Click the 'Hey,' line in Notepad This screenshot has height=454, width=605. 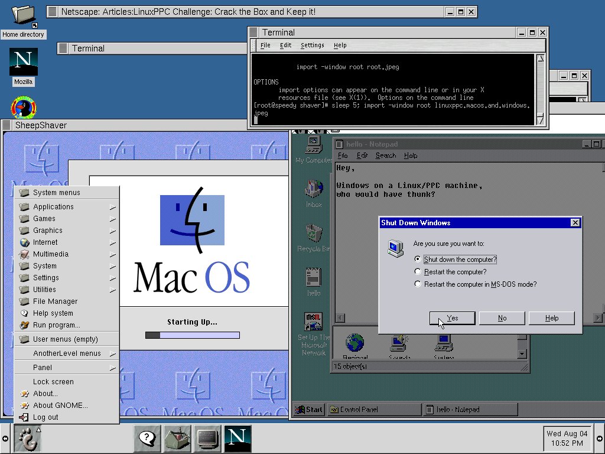(x=346, y=168)
